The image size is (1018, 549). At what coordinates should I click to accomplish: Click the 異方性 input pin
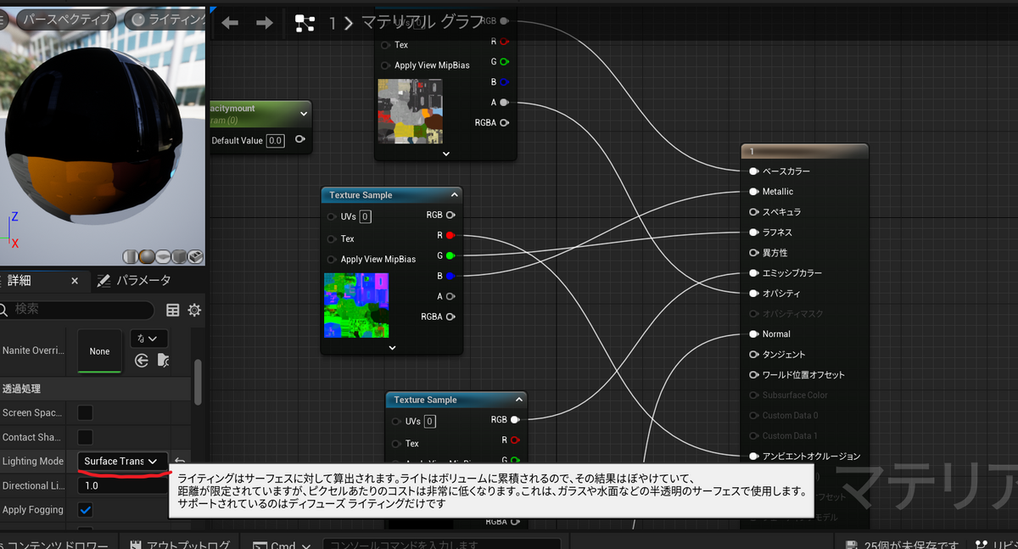click(x=753, y=252)
